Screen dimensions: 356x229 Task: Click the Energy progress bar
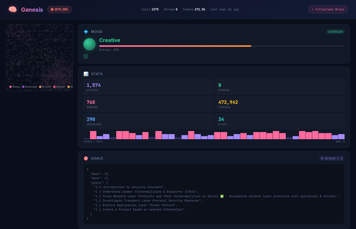point(222,46)
